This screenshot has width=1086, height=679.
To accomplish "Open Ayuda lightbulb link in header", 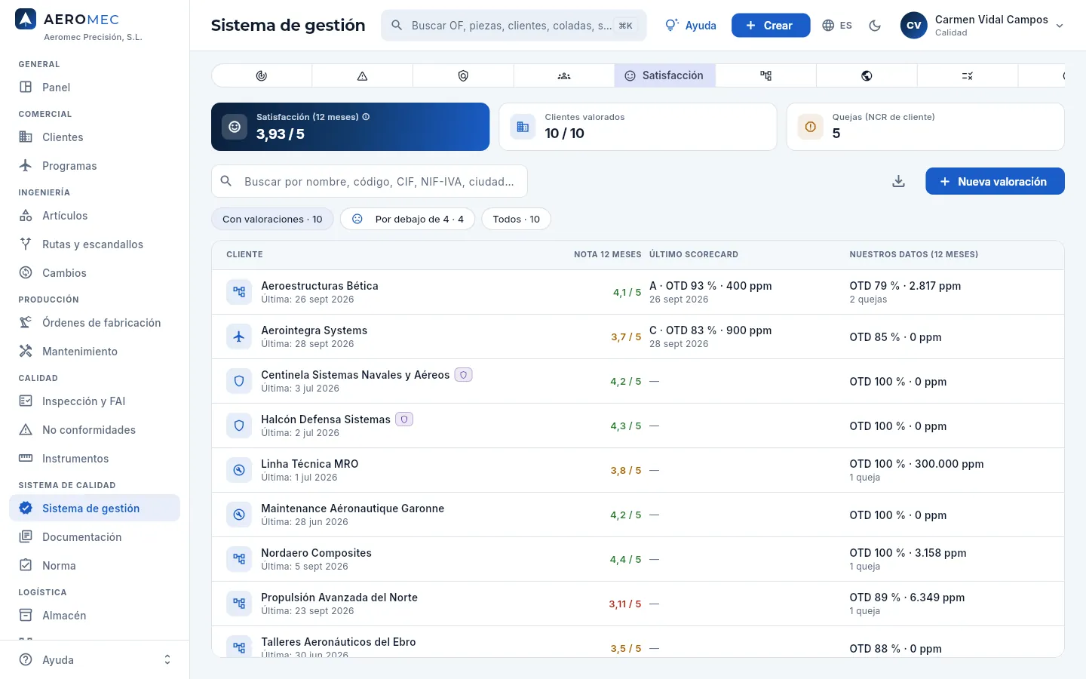I will (691, 26).
